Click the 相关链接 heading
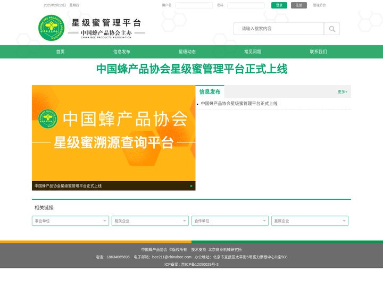The image size is (383, 287). (x=44, y=208)
